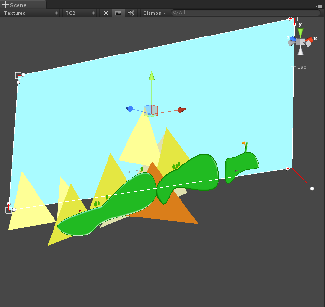Select the bottom-left corner handle of sky plane
This screenshot has width=325, height=307.
point(8,210)
